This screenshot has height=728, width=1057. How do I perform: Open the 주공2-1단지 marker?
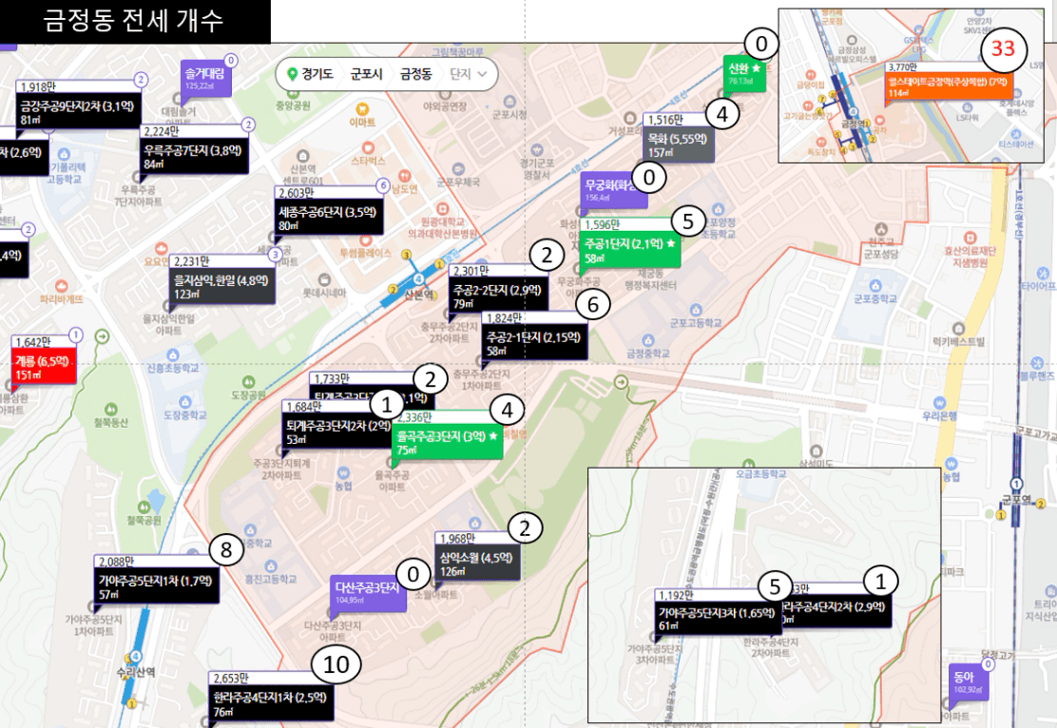(534, 336)
